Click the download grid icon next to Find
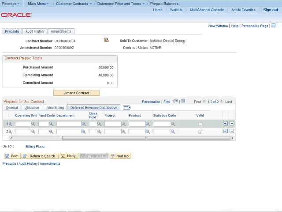 pyautogui.click(x=183, y=101)
